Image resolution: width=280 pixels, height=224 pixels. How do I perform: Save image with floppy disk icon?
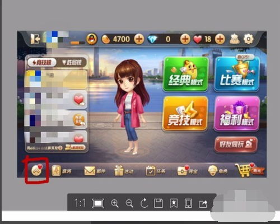pyautogui.click(x=158, y=203)
